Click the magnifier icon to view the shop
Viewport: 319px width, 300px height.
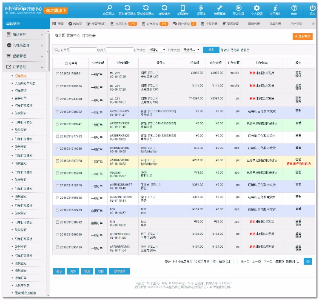[x=109, y=8]
